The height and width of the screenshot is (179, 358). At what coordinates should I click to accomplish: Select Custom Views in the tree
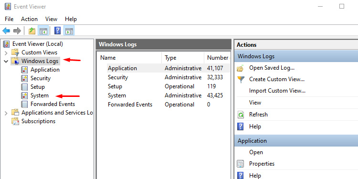click(39, 53)
